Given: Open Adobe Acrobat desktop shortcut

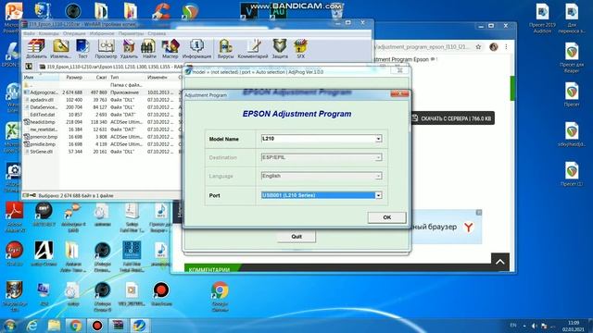Looking at the screenshot, I should [15, 217].
